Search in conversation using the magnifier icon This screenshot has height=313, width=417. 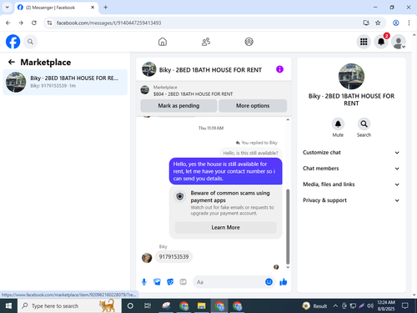pos(364,124)
